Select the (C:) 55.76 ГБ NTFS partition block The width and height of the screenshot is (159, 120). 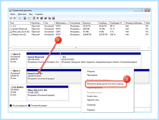[101, 60]
